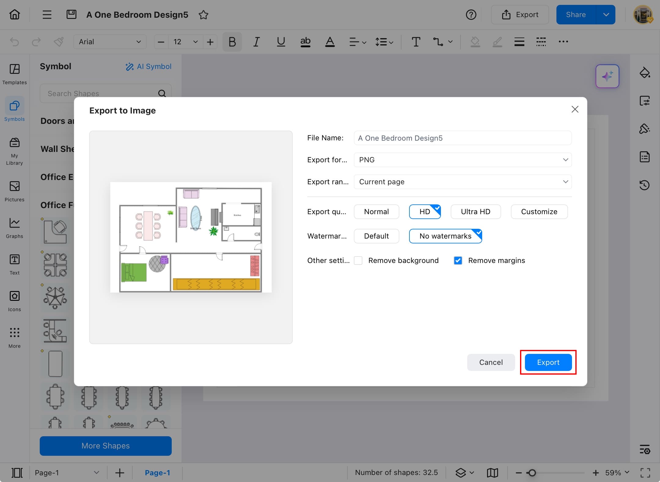Viewport: 660px width, 482px height.
Task: Open the Pictures sidebar panel
Action: [x=14, y=191]
